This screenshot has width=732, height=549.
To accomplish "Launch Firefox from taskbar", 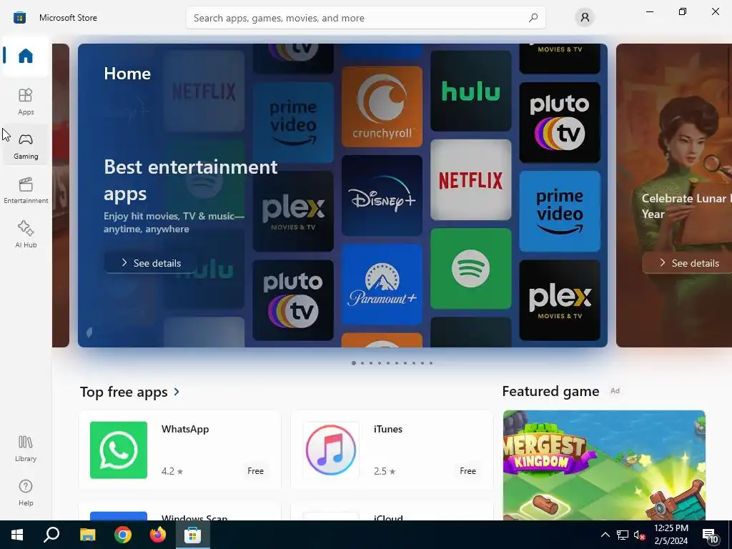I will tap(158, 535).
